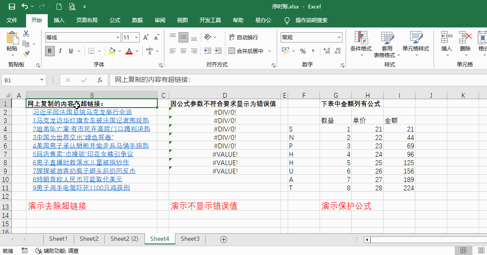Decrease decimal places
Viewport: 487px width, 255px height.
[x=337, y=50]
